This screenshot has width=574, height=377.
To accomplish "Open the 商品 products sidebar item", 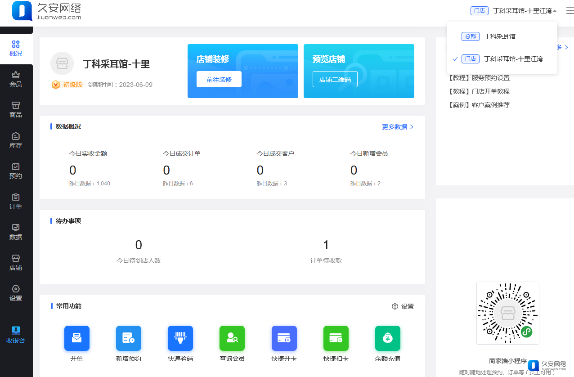I will [16, 110].
